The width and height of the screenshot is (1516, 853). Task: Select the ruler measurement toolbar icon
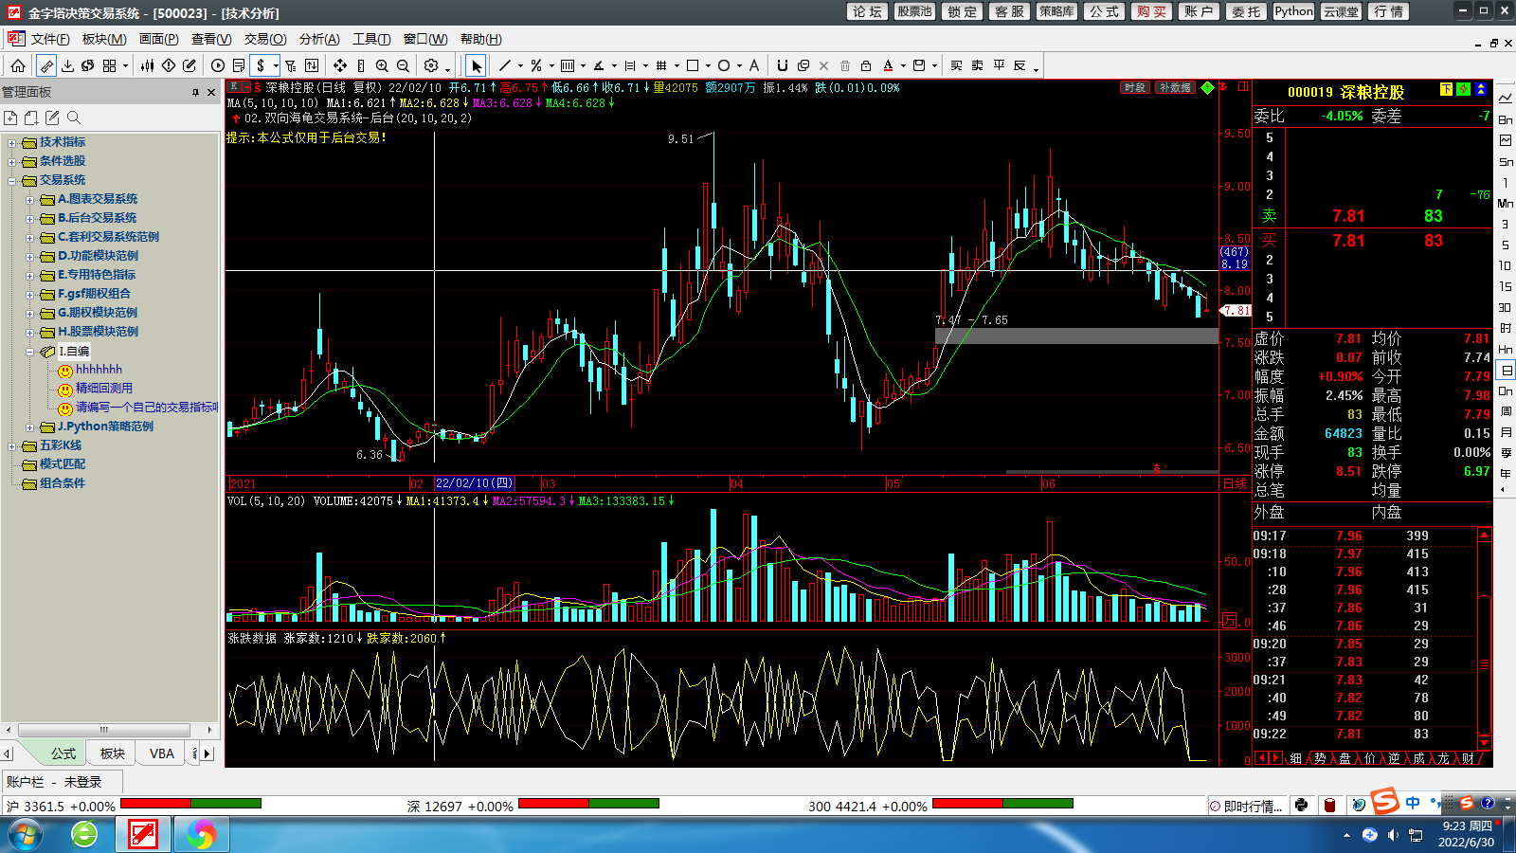pyautogui.click(x=46, y=65)
